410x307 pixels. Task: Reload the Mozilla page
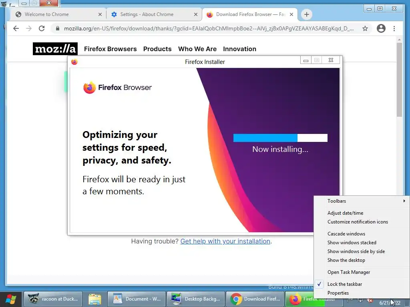click(42, 28)
